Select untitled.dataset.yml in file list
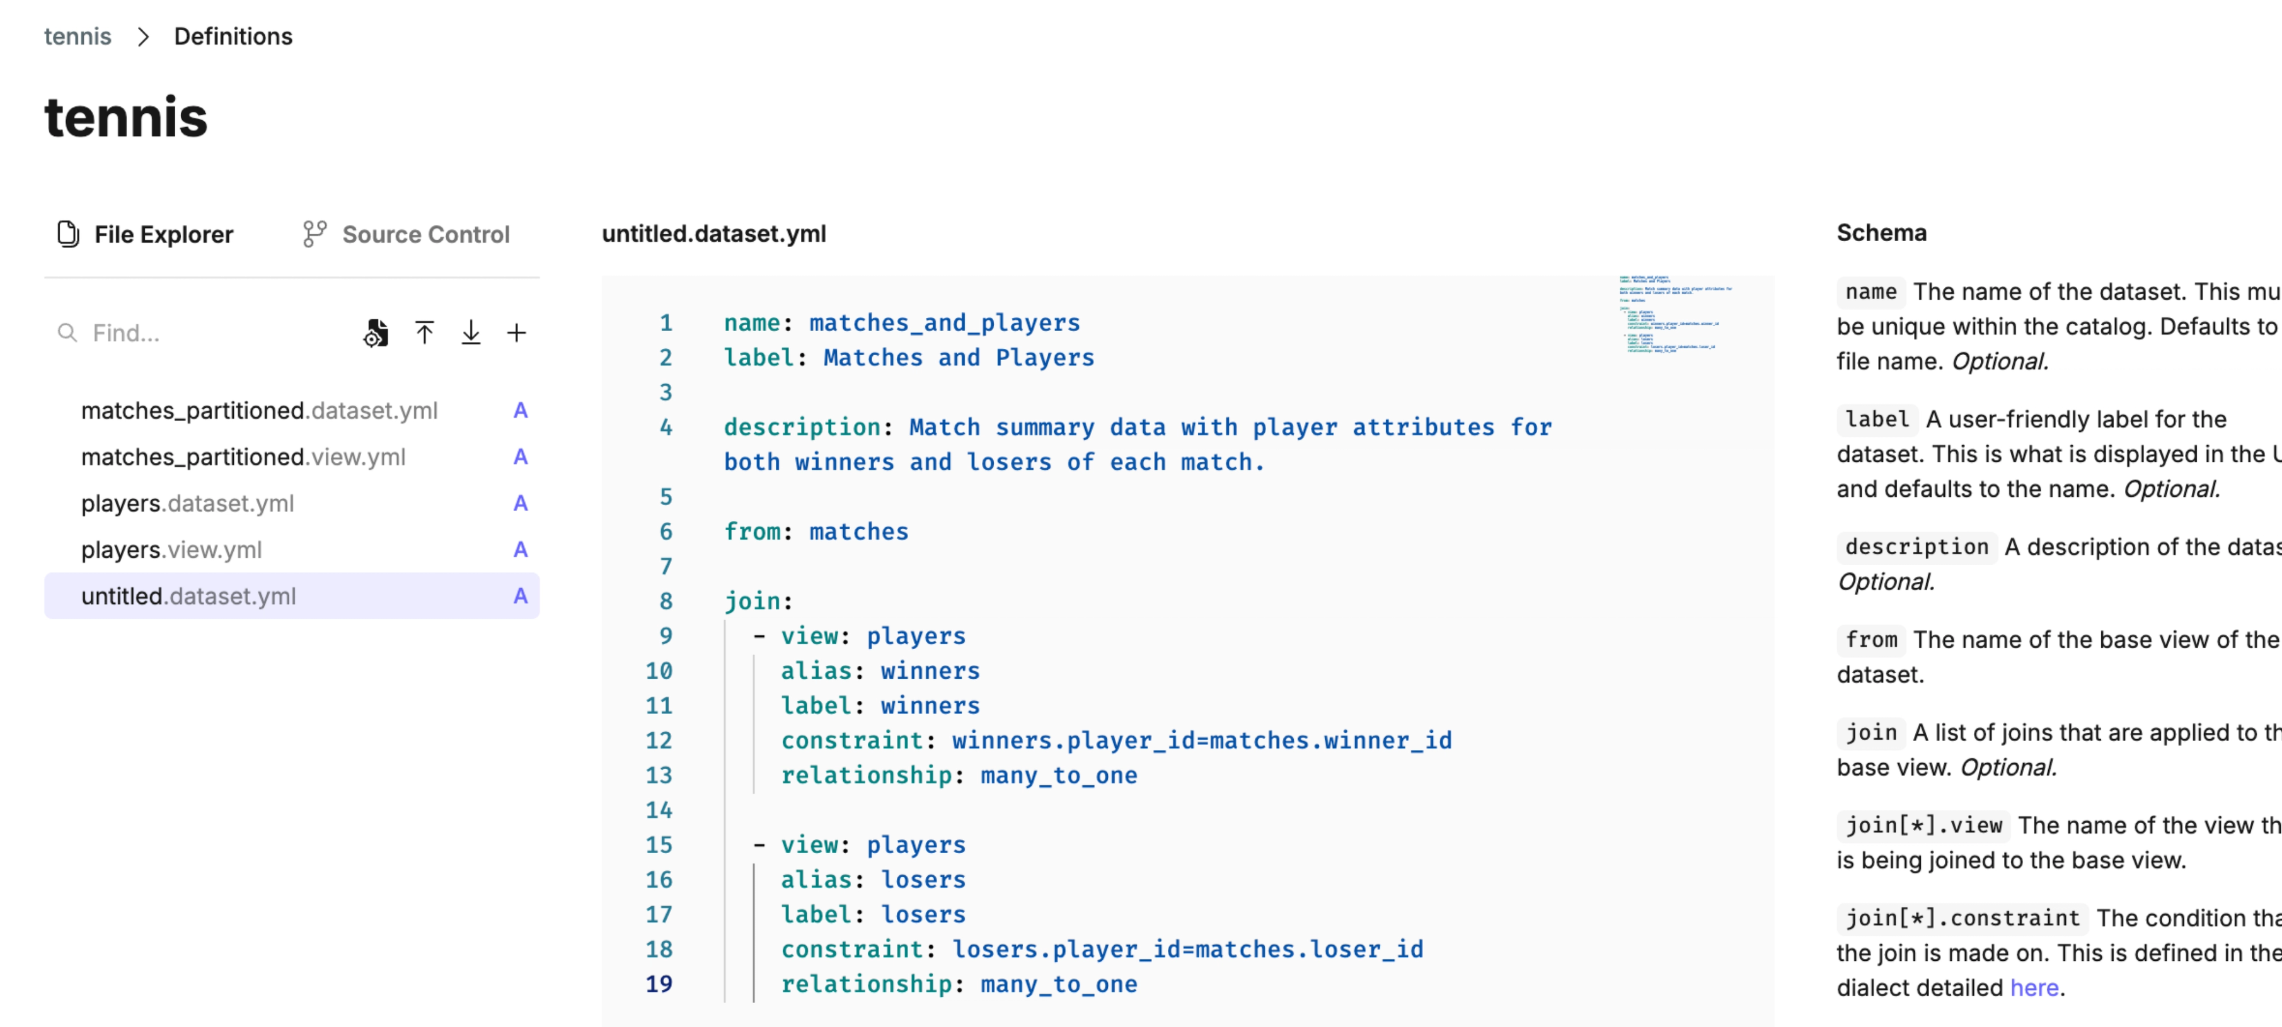 [188, 596]
